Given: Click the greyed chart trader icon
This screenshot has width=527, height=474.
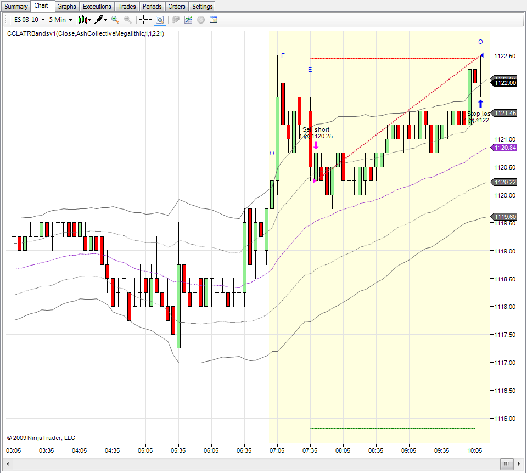Looking at the screenshot, I should tap(176, 20).
